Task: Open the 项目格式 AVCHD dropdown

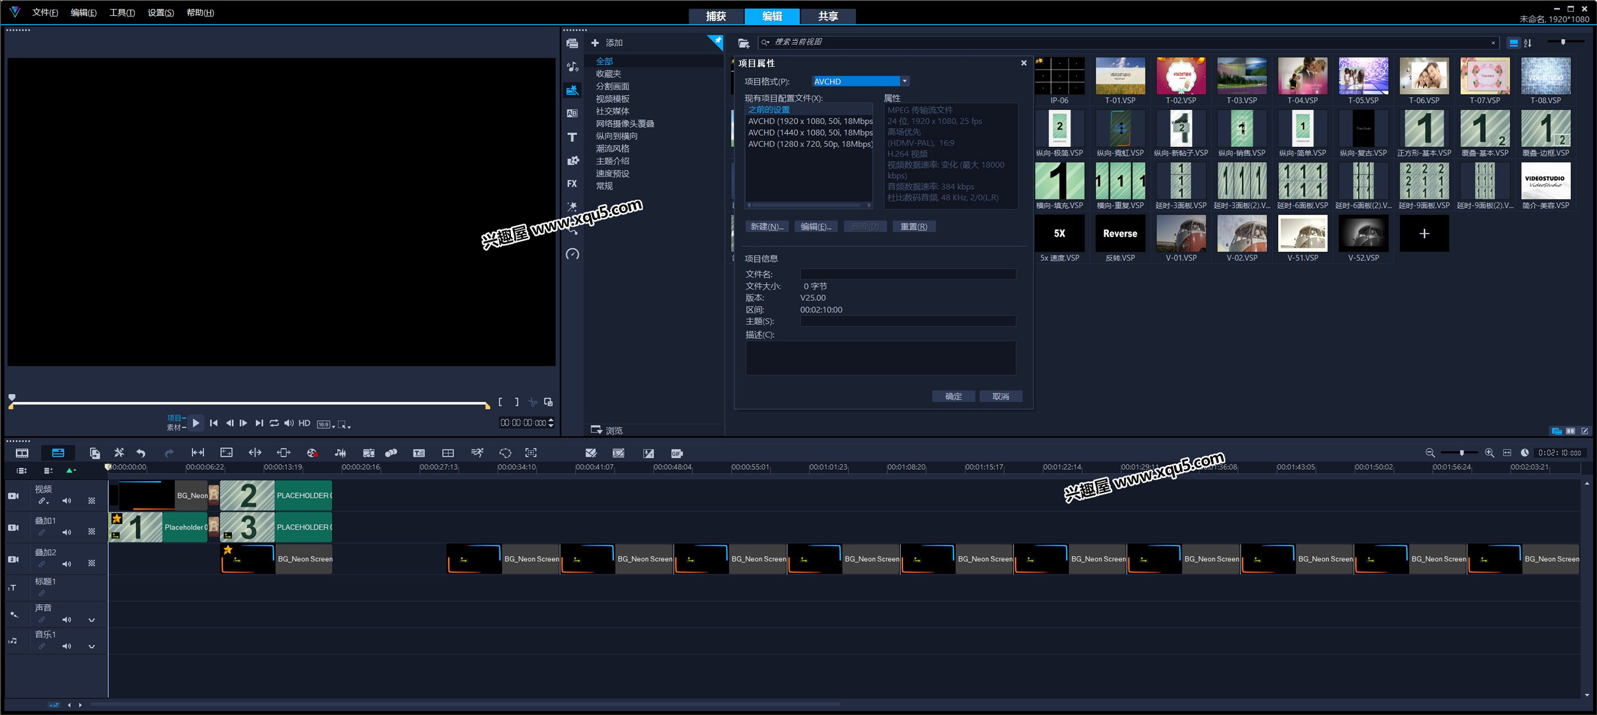Action: pos(905,81)
